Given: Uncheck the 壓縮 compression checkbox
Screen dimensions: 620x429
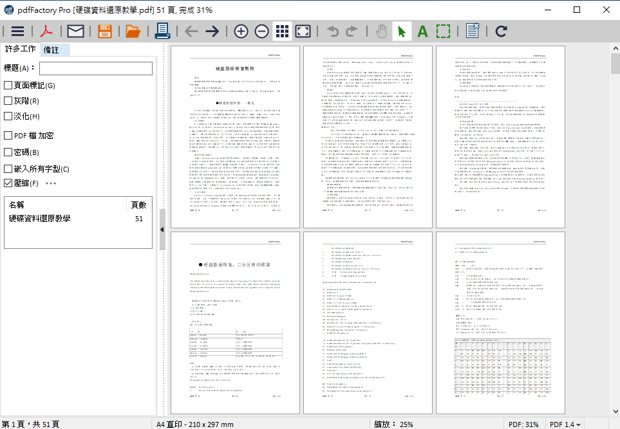Looking at the screenshot, I should [x=8, y=183].
